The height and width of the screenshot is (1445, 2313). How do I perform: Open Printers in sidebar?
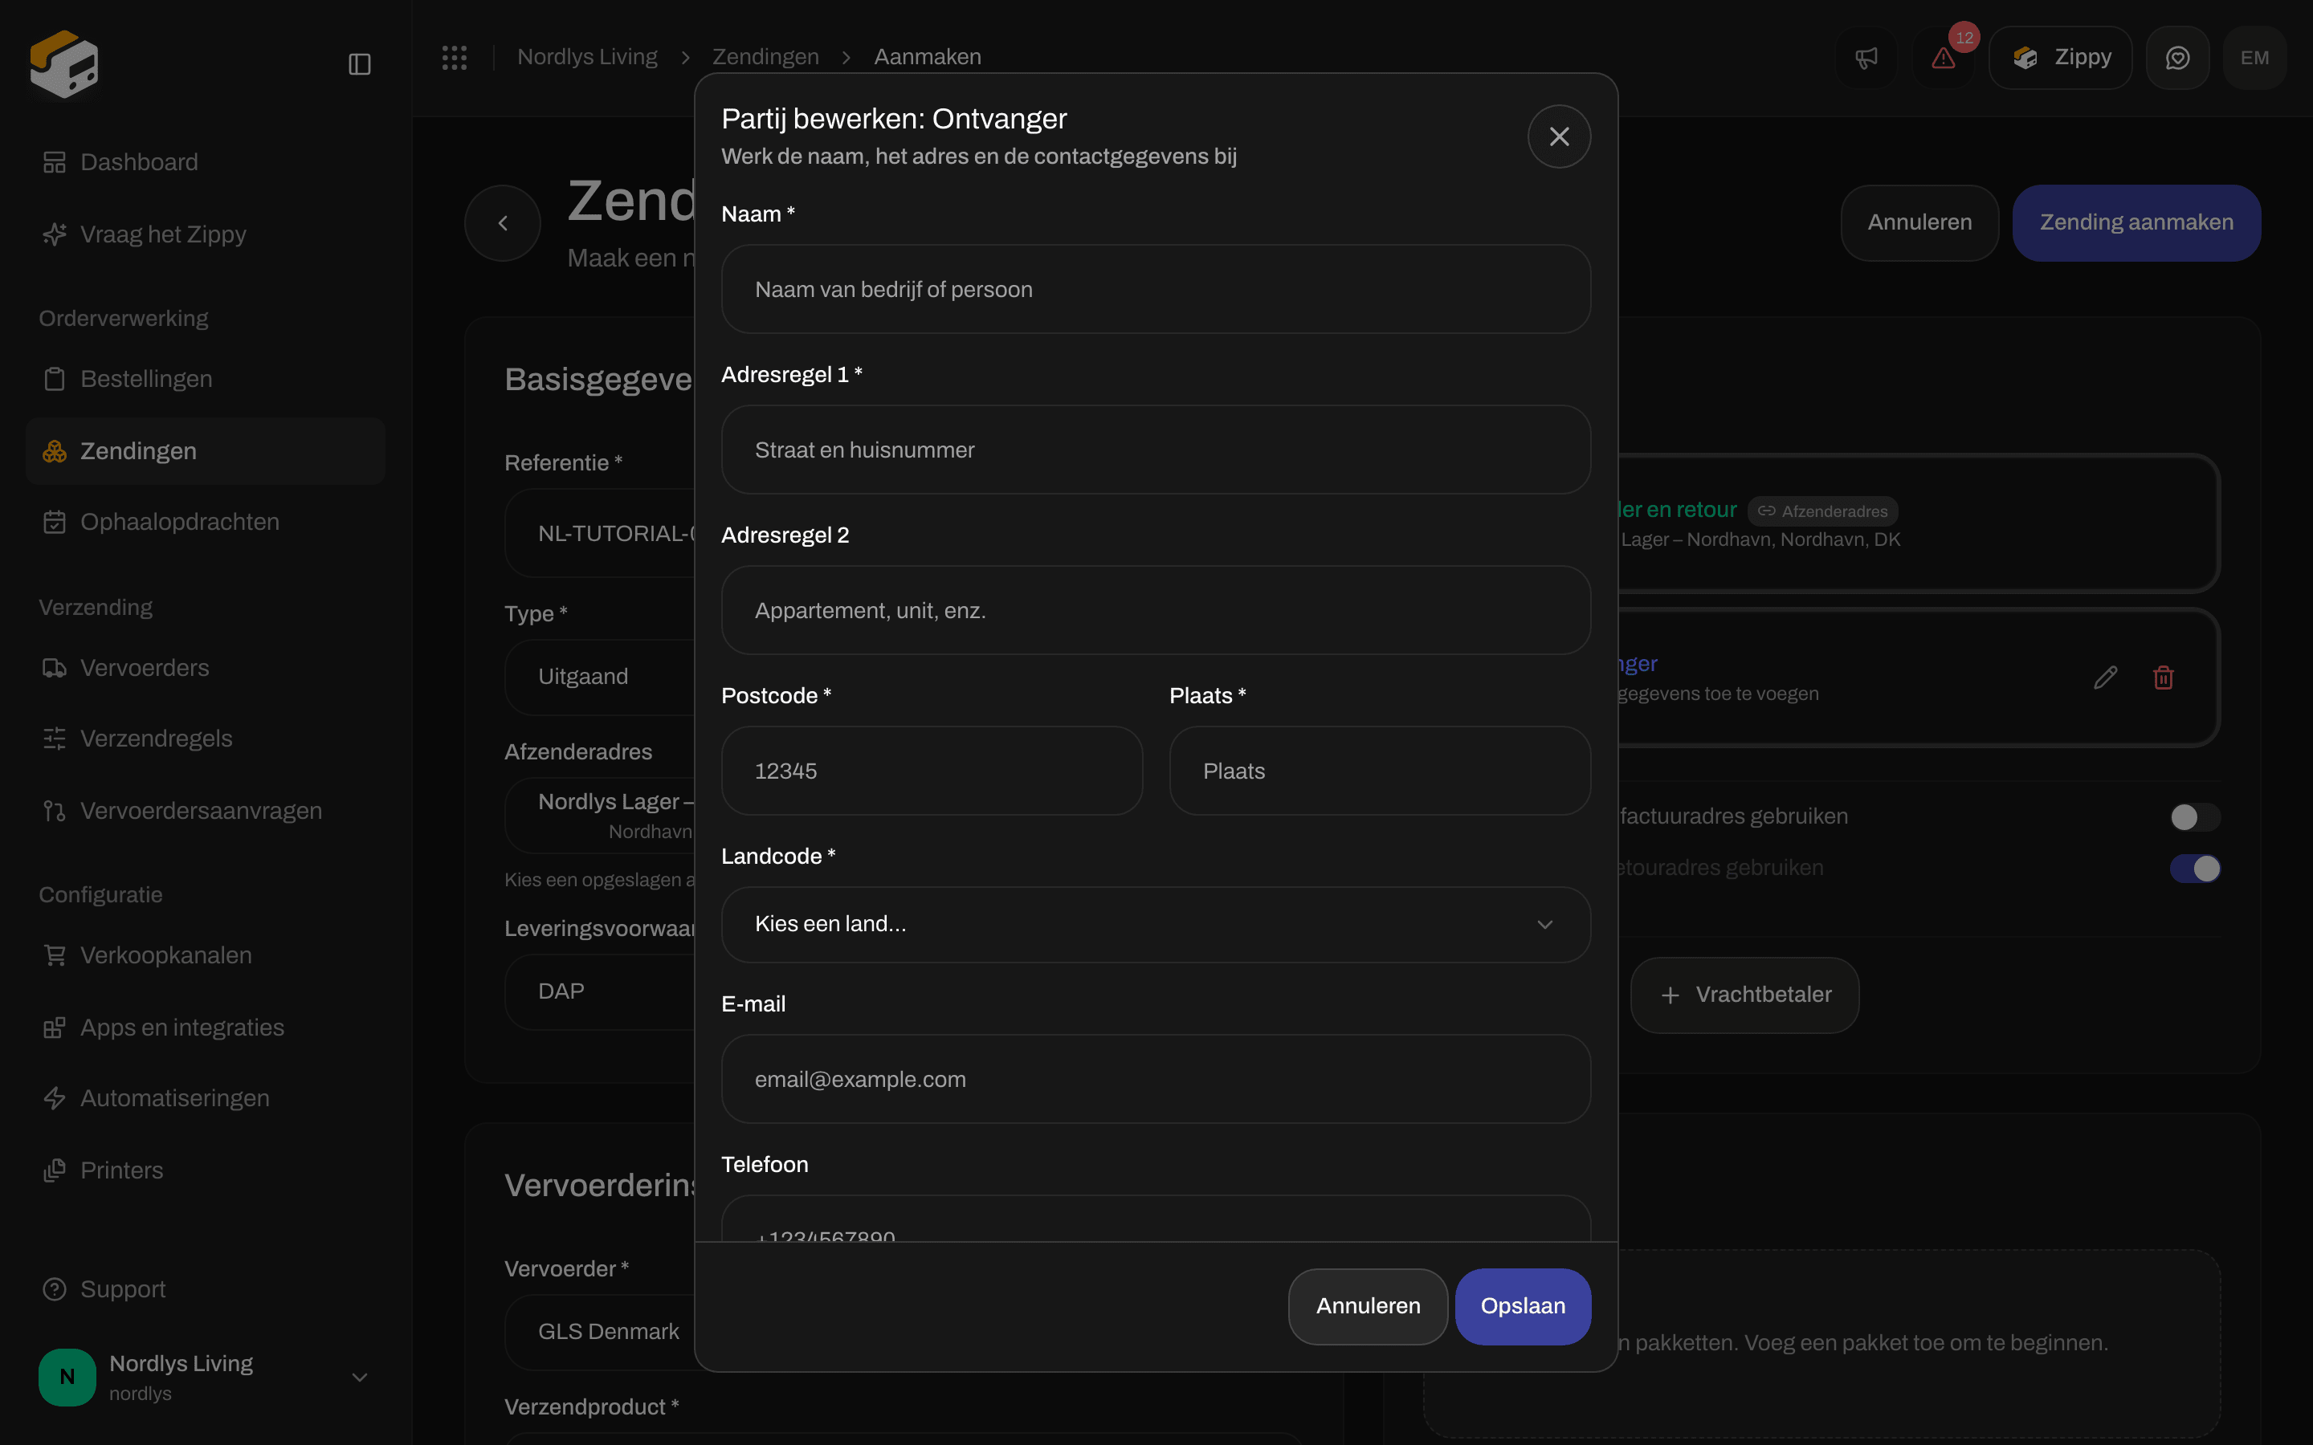[x=205, y=1170]
